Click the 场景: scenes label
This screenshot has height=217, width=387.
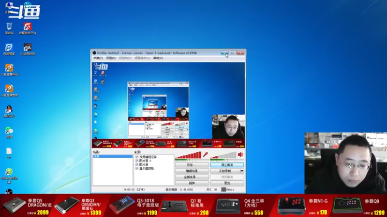click(x=96, y=152)
